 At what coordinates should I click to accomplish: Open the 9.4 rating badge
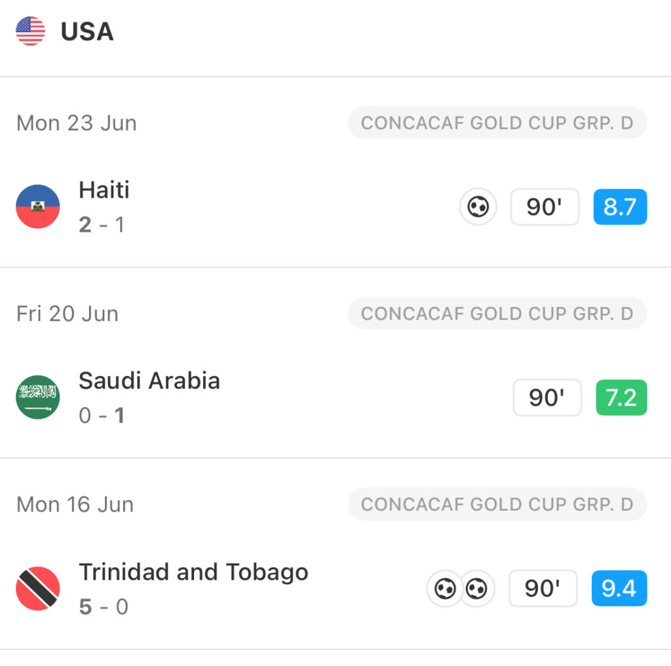(x=619, y=588)
